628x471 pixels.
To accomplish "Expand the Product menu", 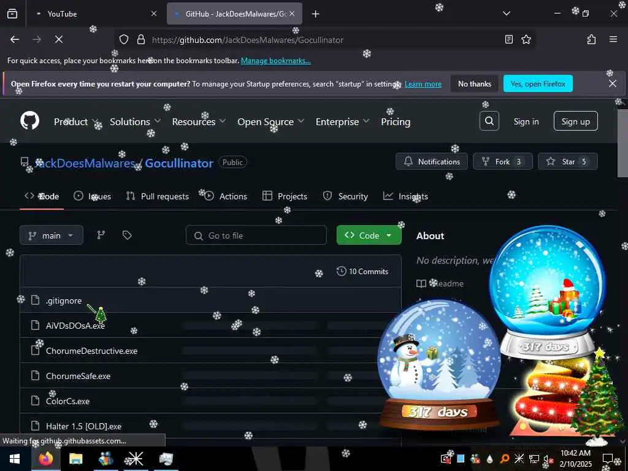I will click(x=75, y=121).
